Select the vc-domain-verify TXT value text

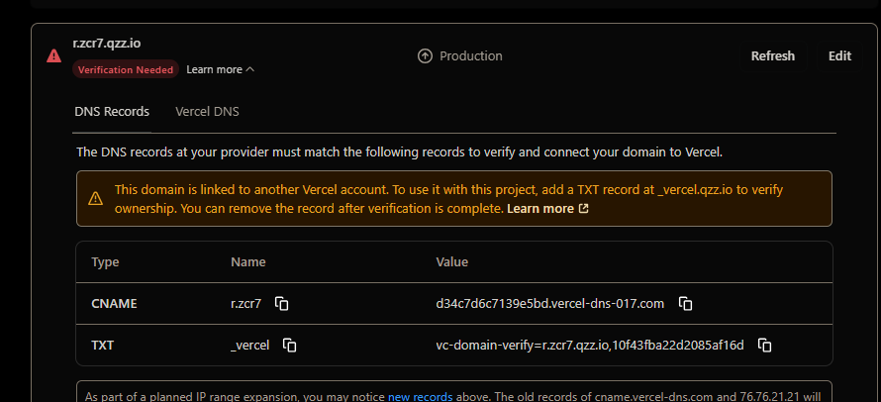(x=589, y=346)
